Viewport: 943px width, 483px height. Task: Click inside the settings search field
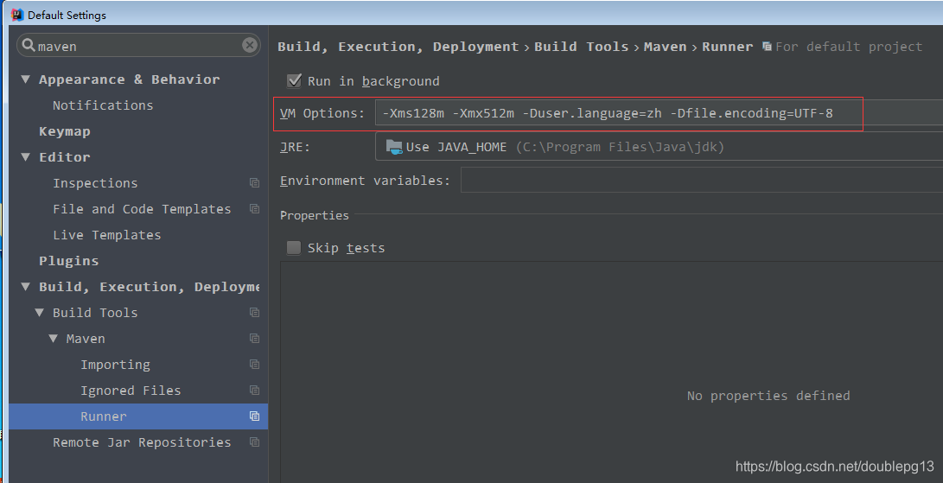pos(138,46)
